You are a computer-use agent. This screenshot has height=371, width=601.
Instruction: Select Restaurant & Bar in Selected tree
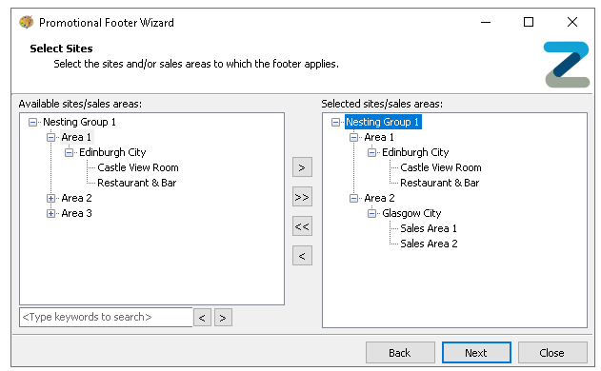tap(440, 183)
